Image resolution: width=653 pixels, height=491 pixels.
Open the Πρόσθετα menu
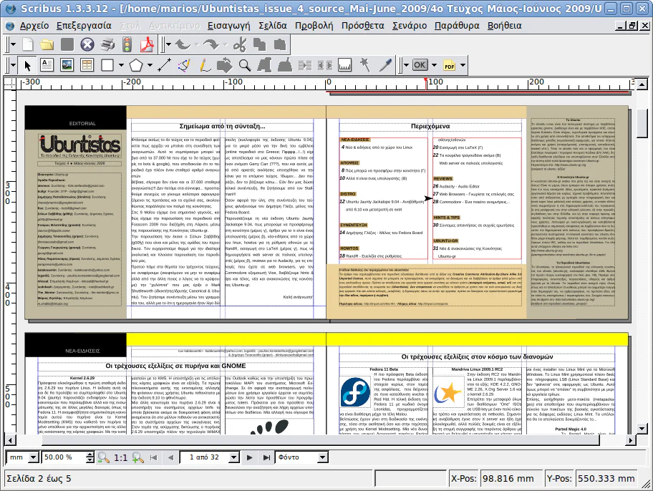363,25
